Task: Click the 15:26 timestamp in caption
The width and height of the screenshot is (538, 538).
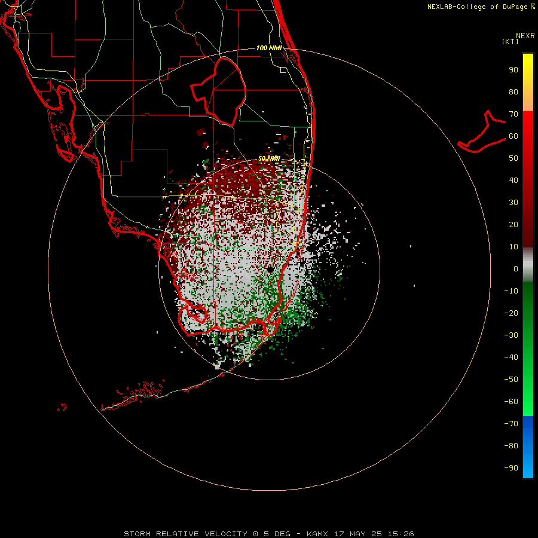Action: point(401,534)
